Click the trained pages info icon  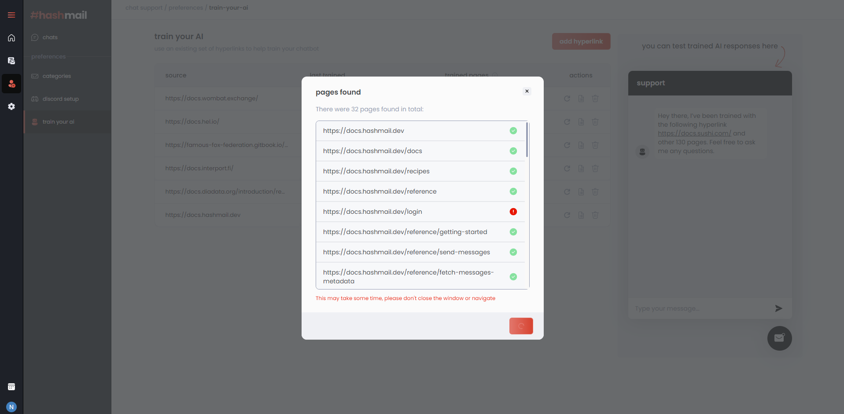coord(495,75)
